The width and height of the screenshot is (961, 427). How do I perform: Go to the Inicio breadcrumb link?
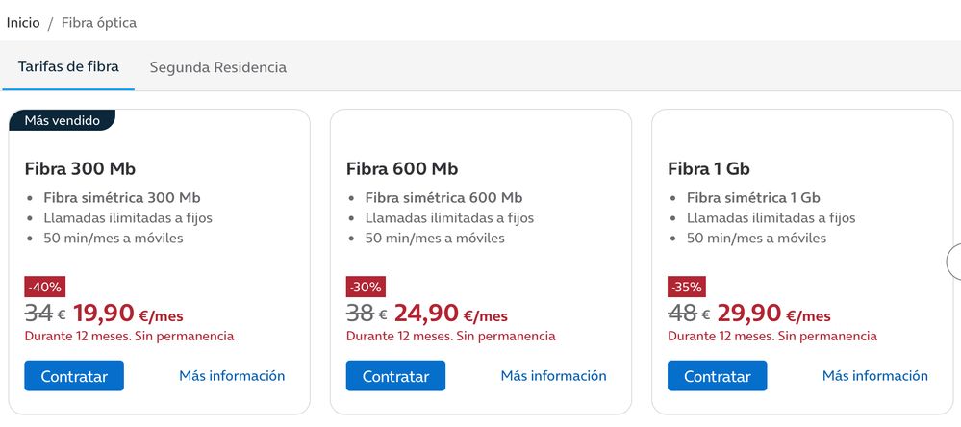pos(23,22)
